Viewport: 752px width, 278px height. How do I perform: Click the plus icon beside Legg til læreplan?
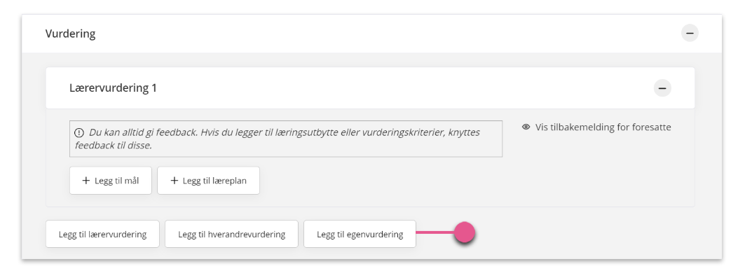(x=174, y=181)
